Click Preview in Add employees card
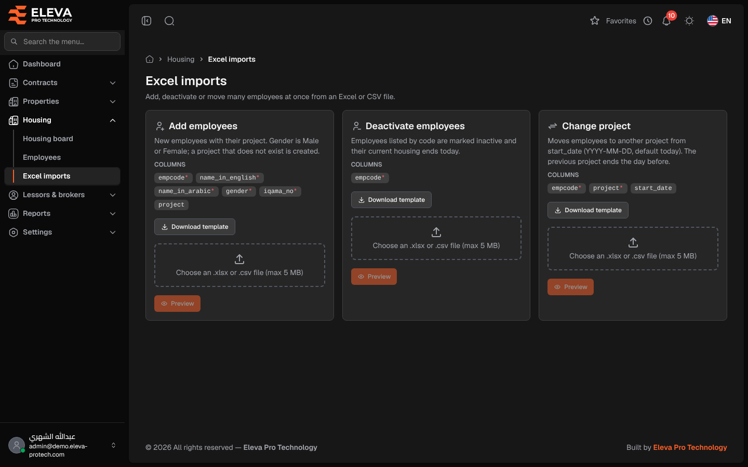Image resolution: width=748 pixels, height=467 pixels. pyautogui.click(x=177, y=304)
